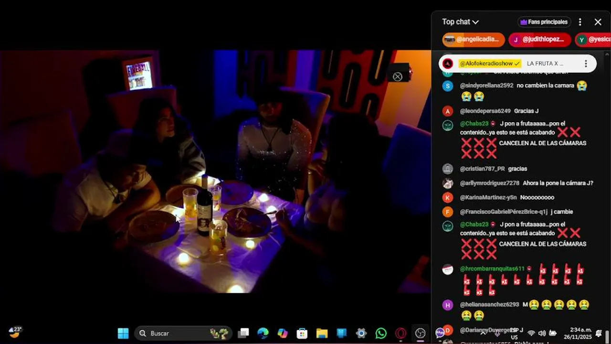
Task: Click the @KarinaMartinez-y5n avatar
Action: click(x=447, y=198)
